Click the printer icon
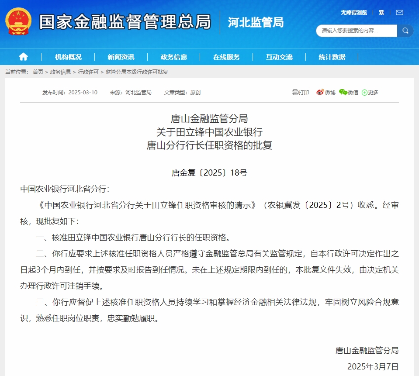The height and width of the screenshot is (376, 419). click(x=295, y=93)
